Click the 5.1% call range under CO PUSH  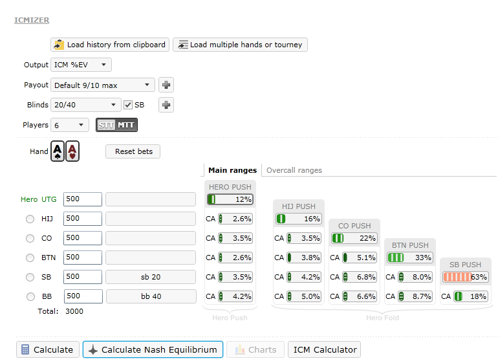360,258
